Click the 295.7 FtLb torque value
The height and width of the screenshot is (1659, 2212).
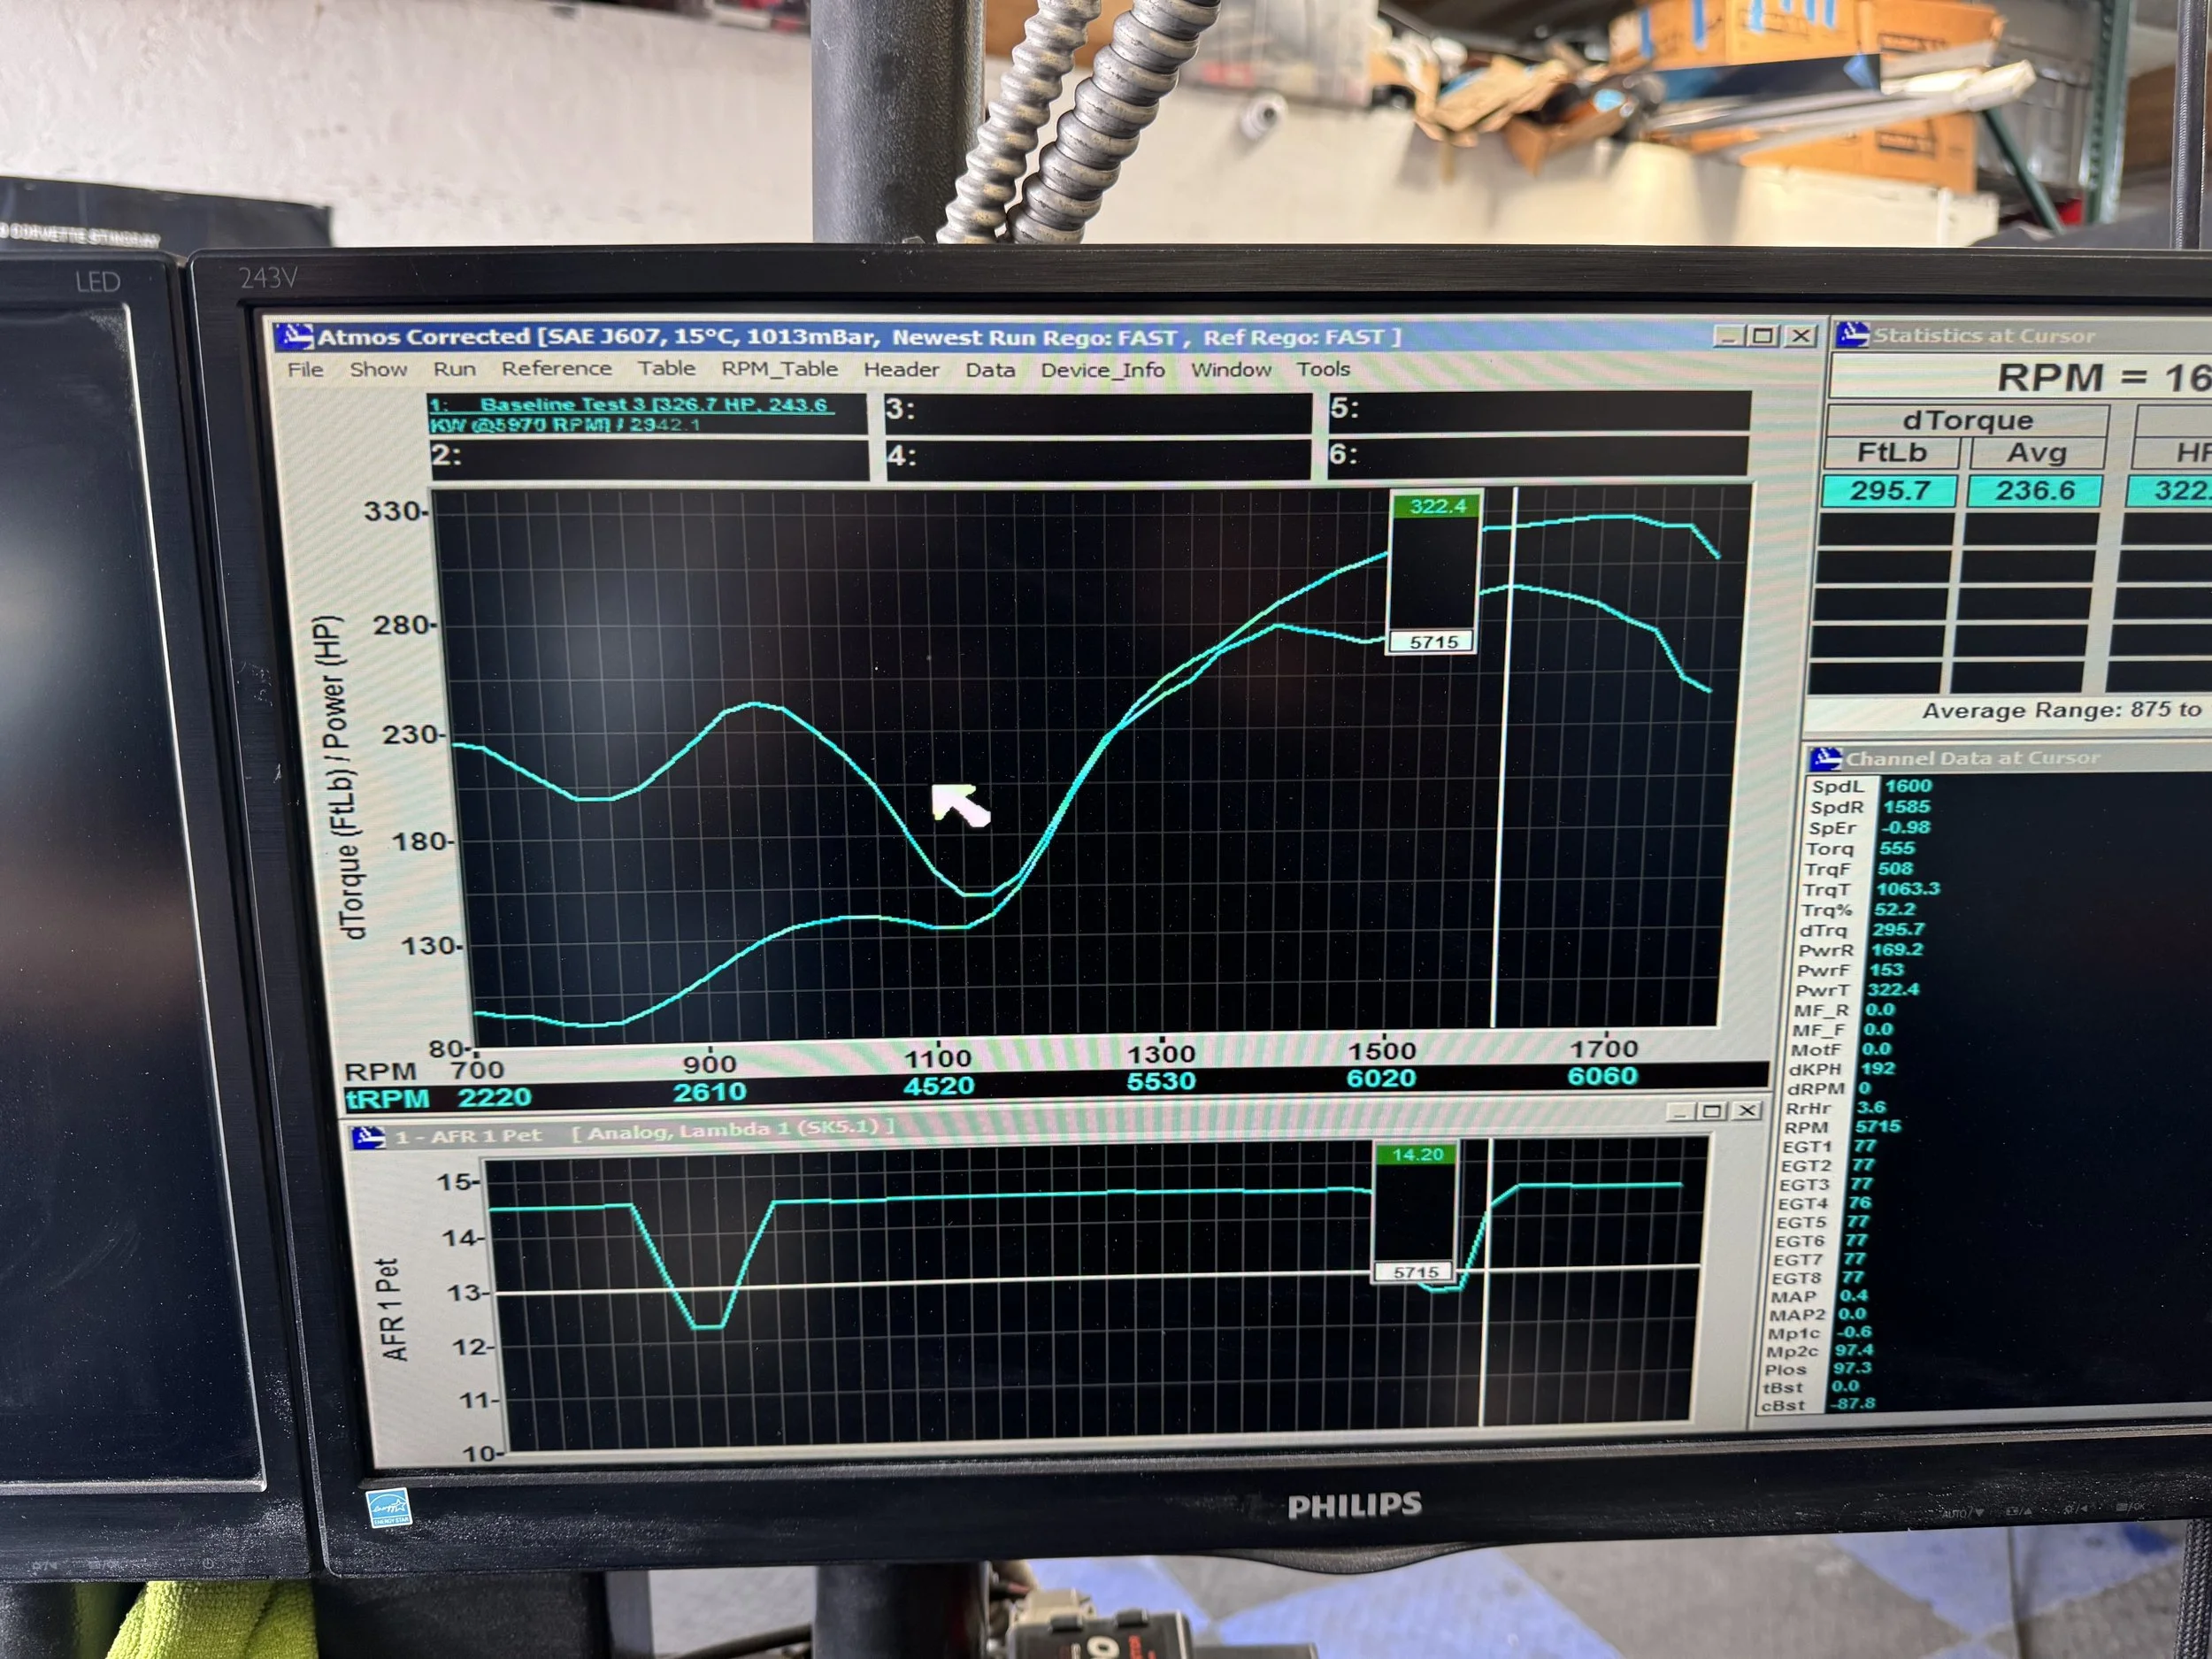[x=1889, y=491]
